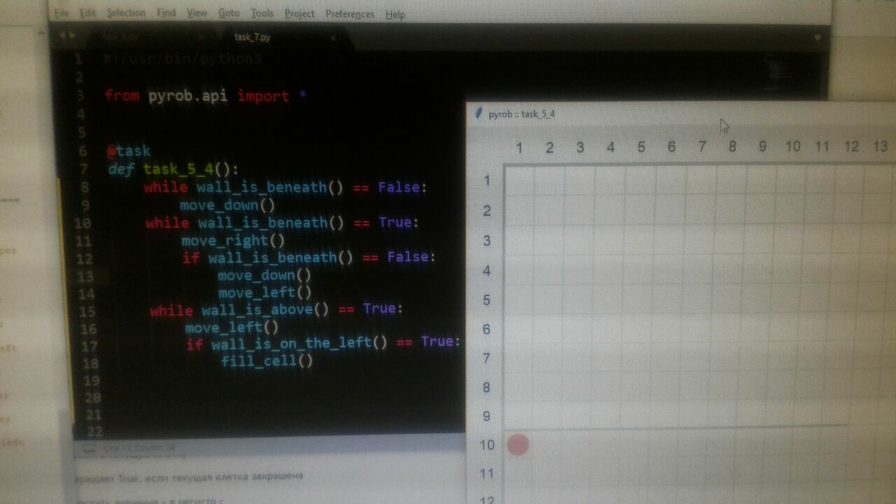Open the tab list dropdown arrow
896x504 pixels.
coord(818,38)
